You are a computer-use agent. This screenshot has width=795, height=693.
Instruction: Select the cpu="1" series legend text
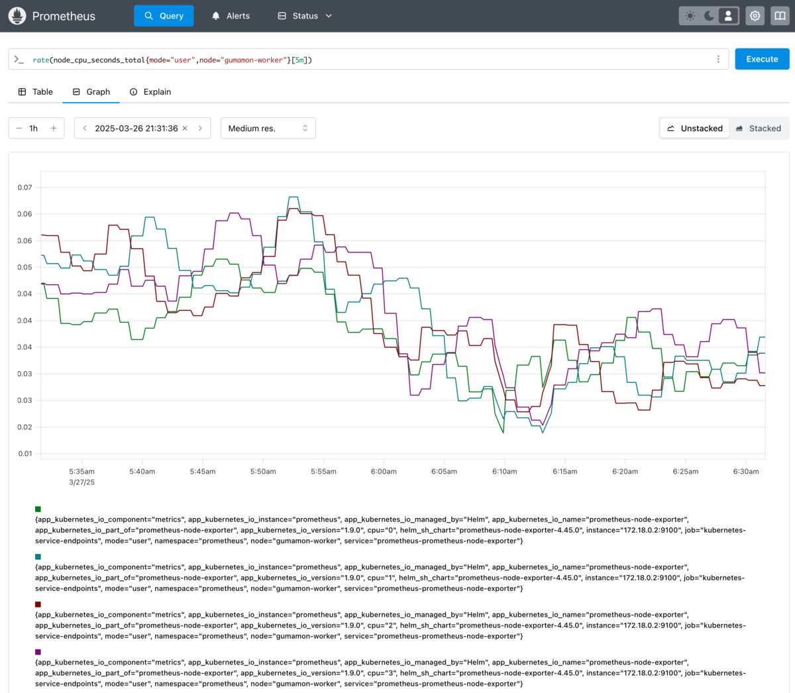(x=391, y=578)
